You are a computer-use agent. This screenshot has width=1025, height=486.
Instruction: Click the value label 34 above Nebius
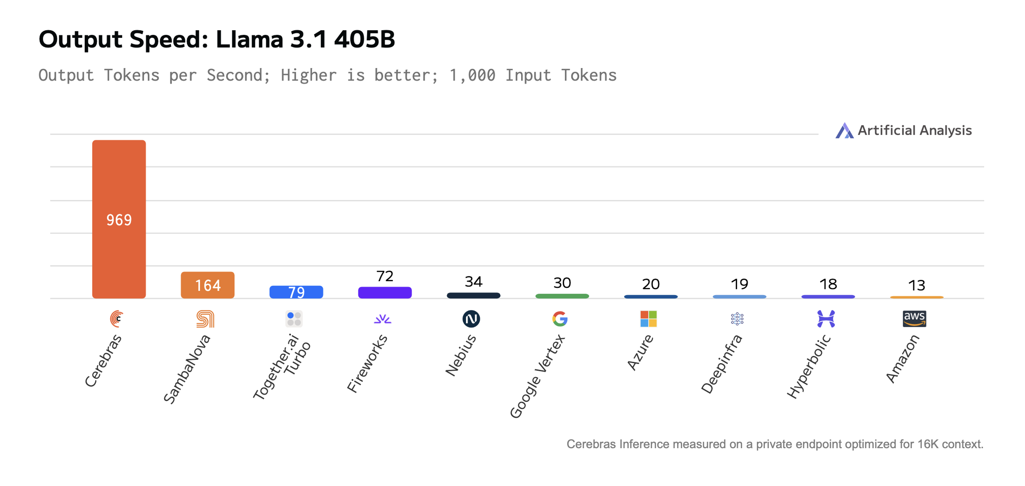click(x=474, y=282)
